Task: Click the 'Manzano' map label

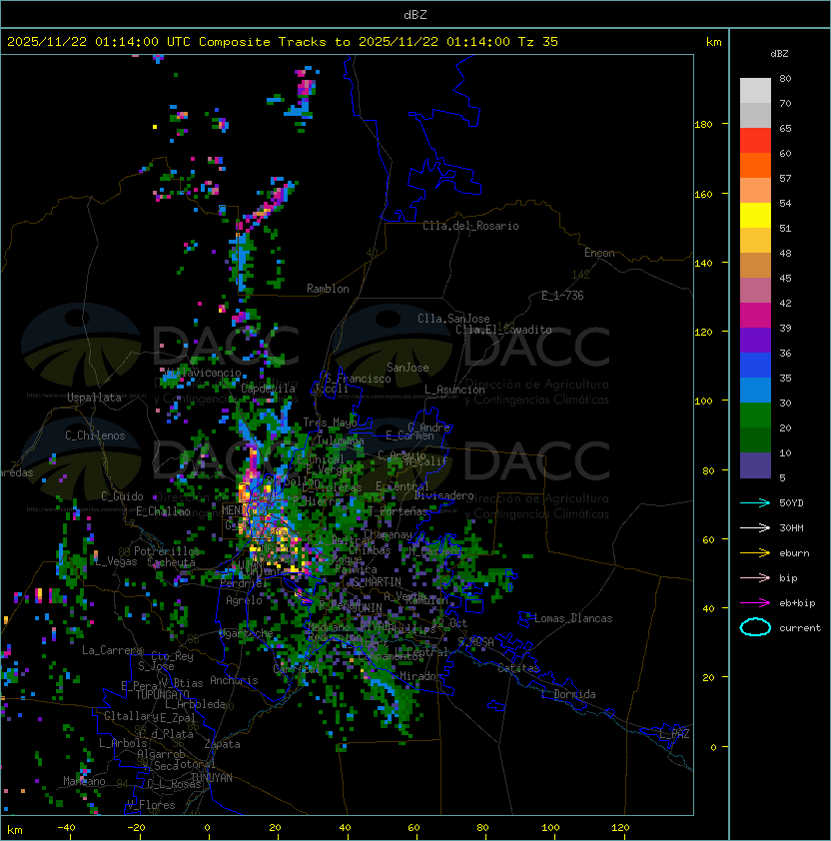Action: pyautogui.click(x=84, y=781)
